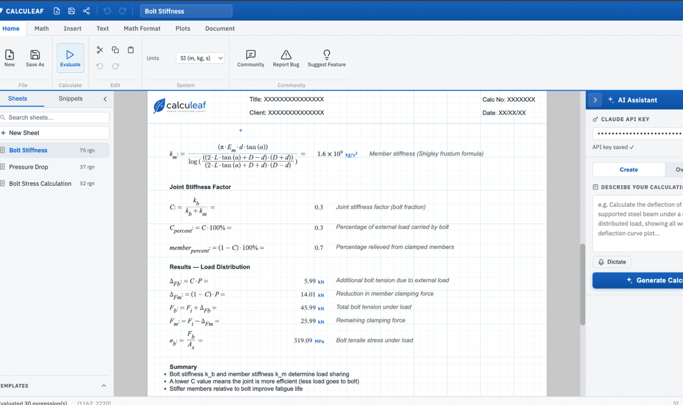Click the 'Title: XXXXXXXXXXXXXXX' header field

[x=286, y=99]
